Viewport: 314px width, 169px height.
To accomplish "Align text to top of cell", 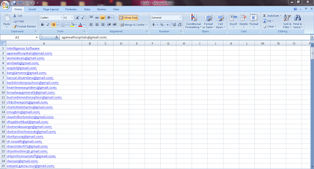I will (x=91, y=17).
